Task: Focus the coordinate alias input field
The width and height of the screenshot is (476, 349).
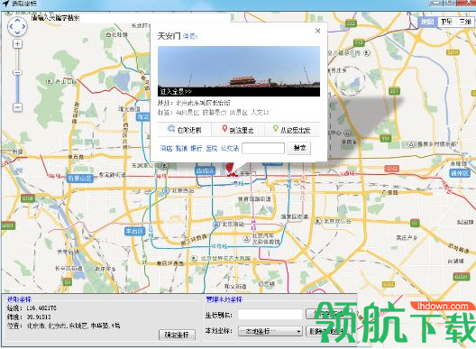Action: click(x=270, y=315)
